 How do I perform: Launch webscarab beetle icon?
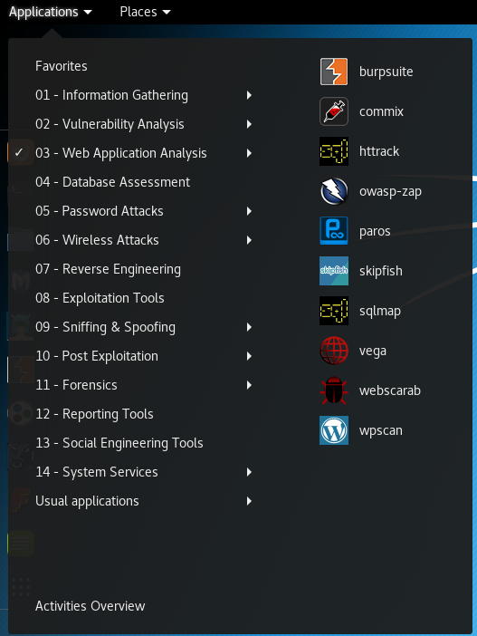[333, 390]
